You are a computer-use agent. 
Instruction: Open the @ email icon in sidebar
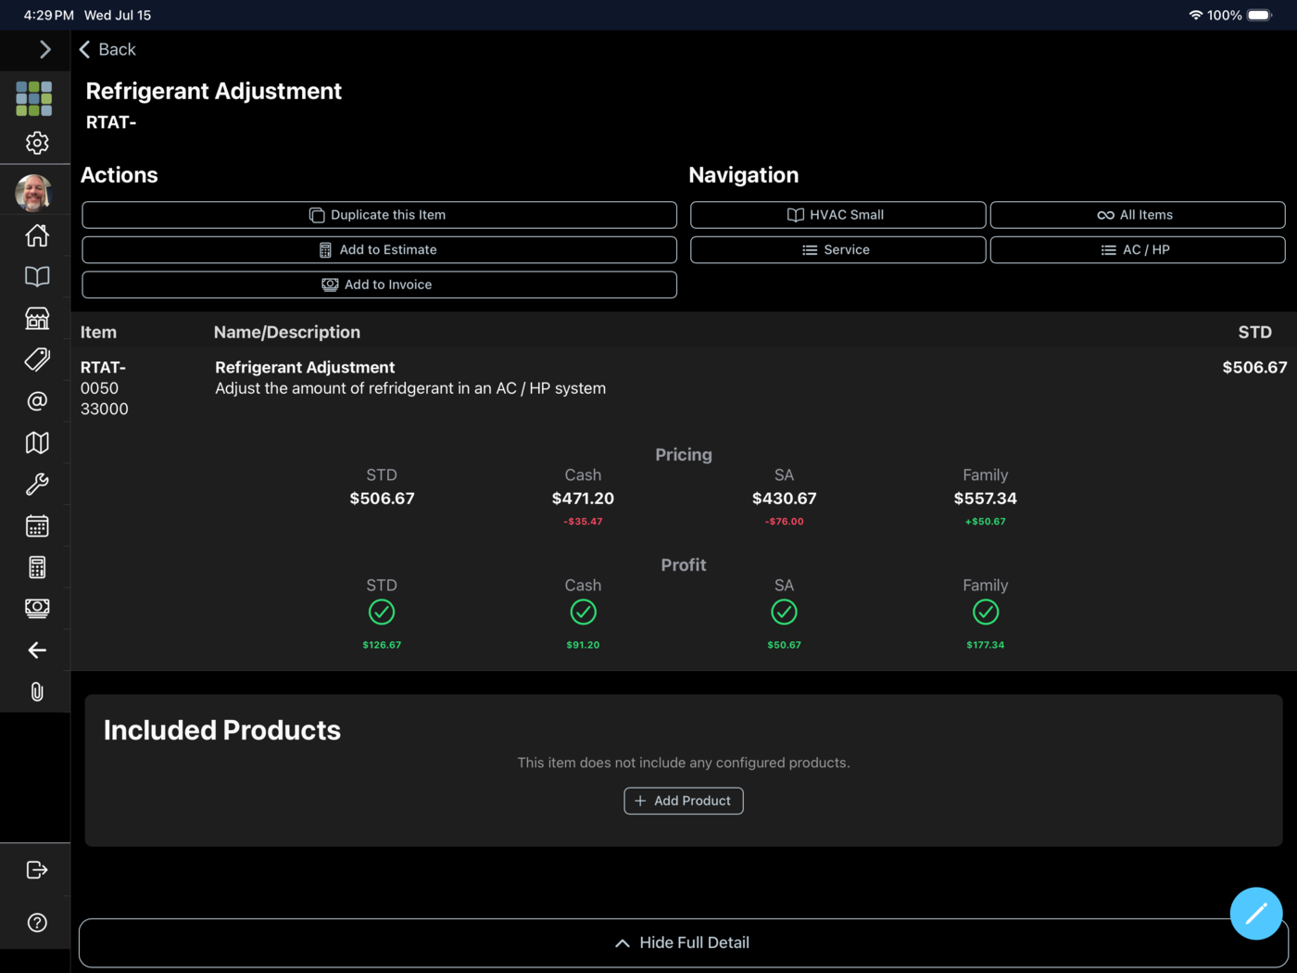pyautogui.click(x=37, y=401)
